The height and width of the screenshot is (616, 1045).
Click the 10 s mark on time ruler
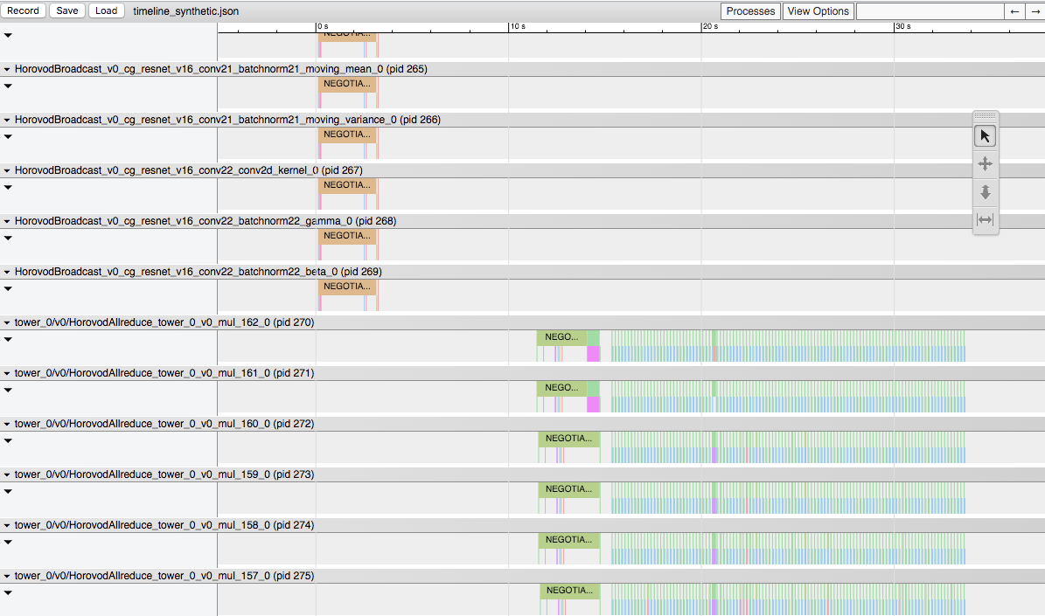(518, 26)
